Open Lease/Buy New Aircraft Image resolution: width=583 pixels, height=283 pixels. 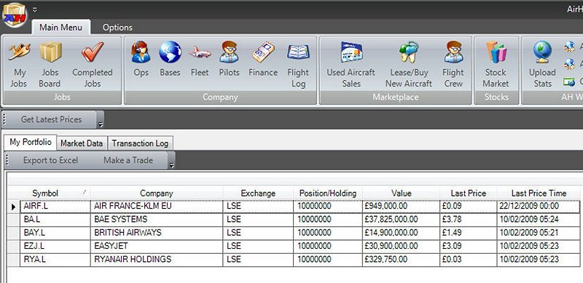pyautogui.click(x=409, y=65)
